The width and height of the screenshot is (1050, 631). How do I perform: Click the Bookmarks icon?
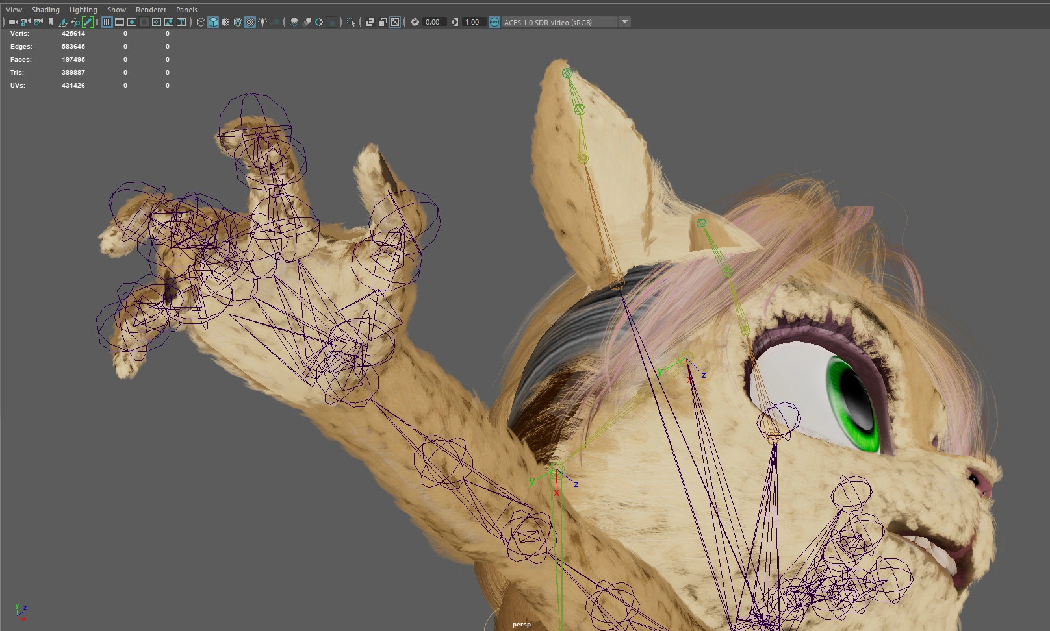click(x=51, y=22)
